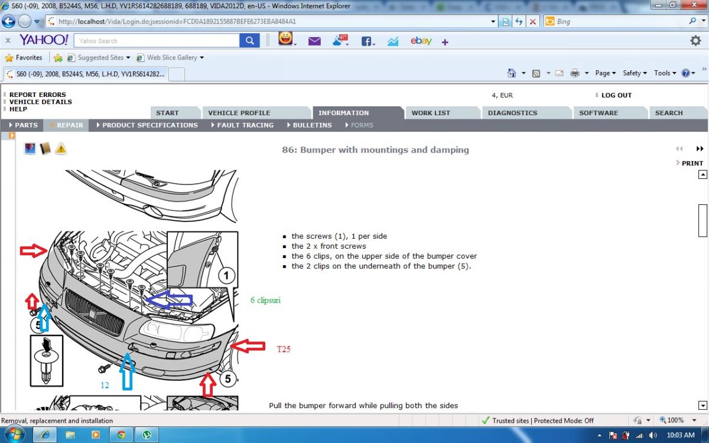Open the IE Help question mark icon
Image resolution: width=709 pixels, height=443 pixels.
[685, 73]
